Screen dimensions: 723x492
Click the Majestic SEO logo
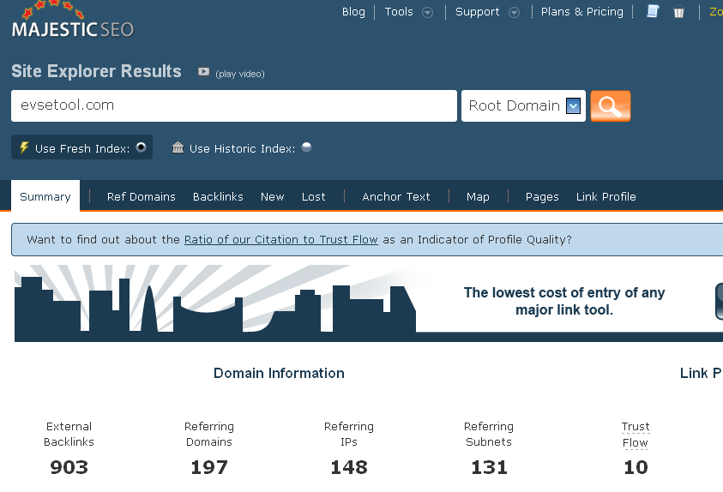(x=73, y=23)
